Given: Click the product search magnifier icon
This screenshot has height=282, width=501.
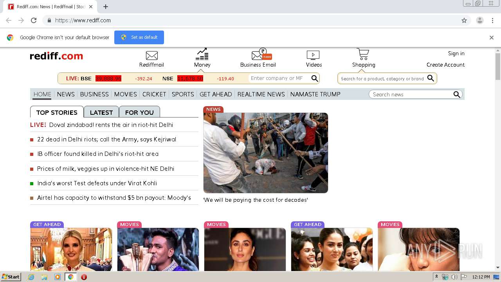Looking at the screenshot, I should coord(431,78).
